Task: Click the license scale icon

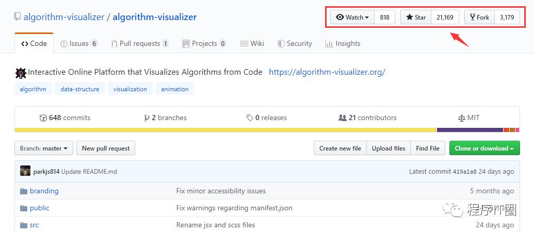Action: pos(461,118)
